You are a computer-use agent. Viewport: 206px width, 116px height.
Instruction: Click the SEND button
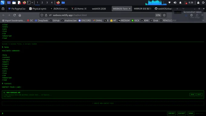pos(191,113)
